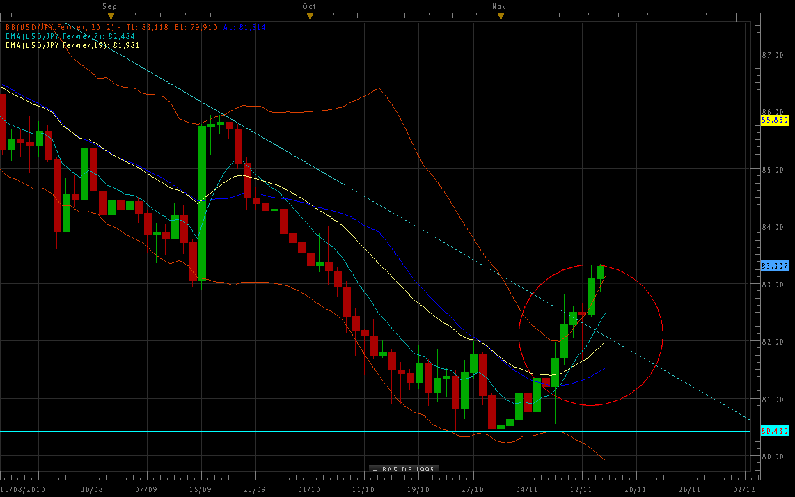This screenshot has width=795, height=497.
Task: Click the Sep month marker triangle
Action: pyautogui.click(x=111, y=16)
